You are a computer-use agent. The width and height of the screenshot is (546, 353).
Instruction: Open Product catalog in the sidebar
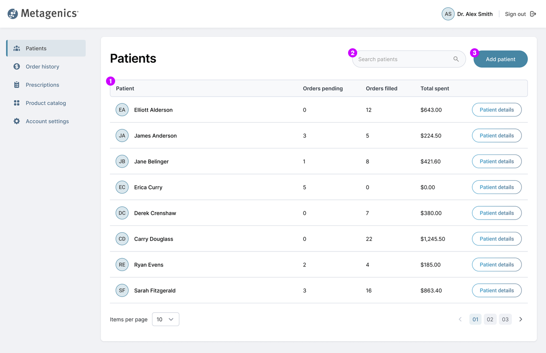point(45,103)
